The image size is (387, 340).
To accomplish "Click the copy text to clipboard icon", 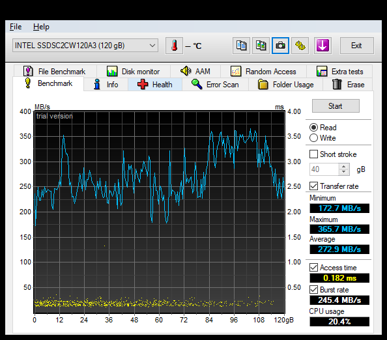I will coord(241,46).
